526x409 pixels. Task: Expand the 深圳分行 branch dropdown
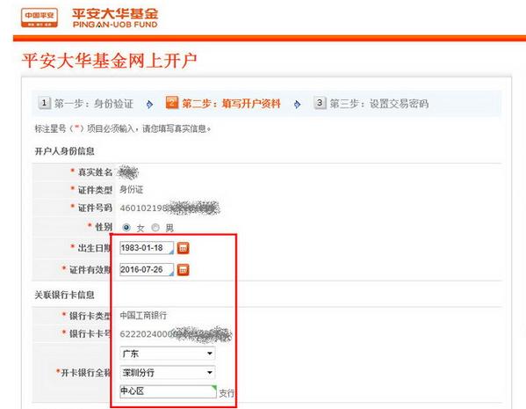(167, 372)
